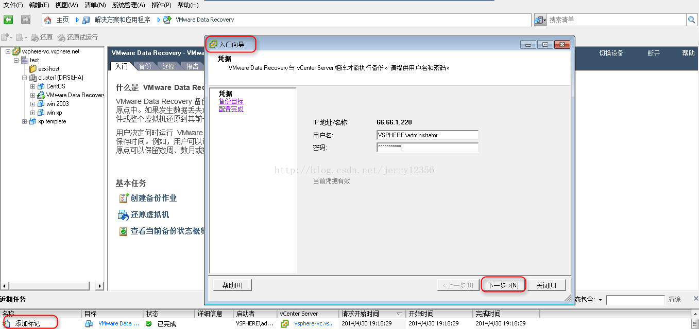699x329 pixels.
Task: Open the 帮助(H) menu
Action: click(x=187, y=5)
